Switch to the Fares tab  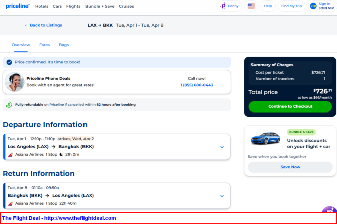pyautogui.click(x=44, y=45)
